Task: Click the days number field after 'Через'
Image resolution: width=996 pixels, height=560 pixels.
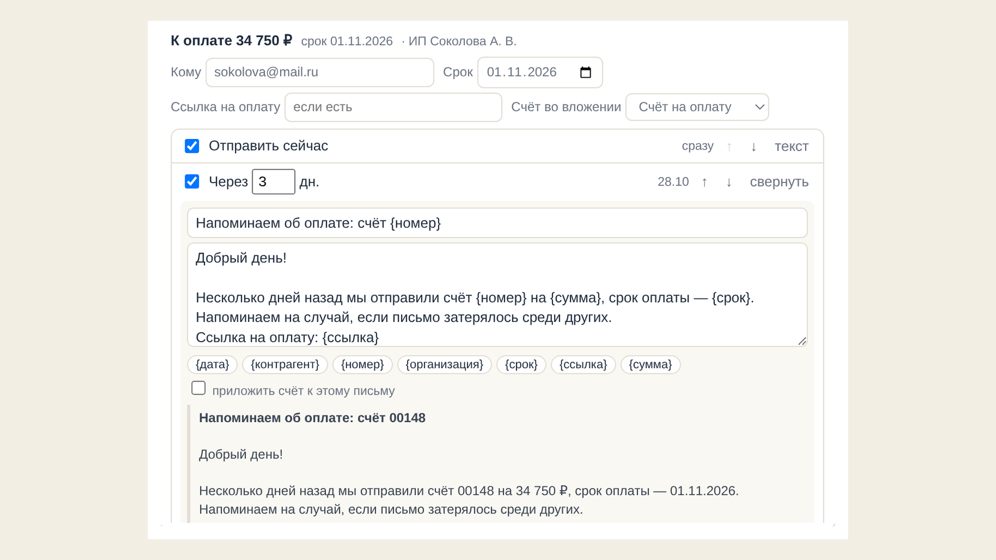Action: 273,181
